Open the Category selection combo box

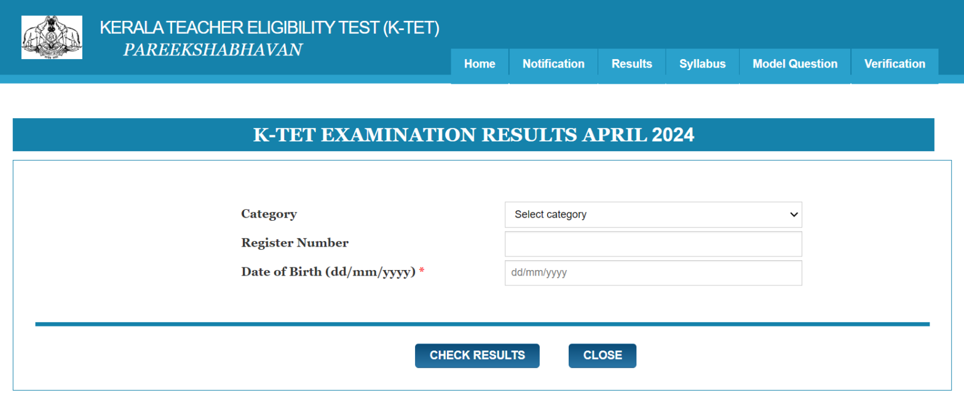pos(653,214)
